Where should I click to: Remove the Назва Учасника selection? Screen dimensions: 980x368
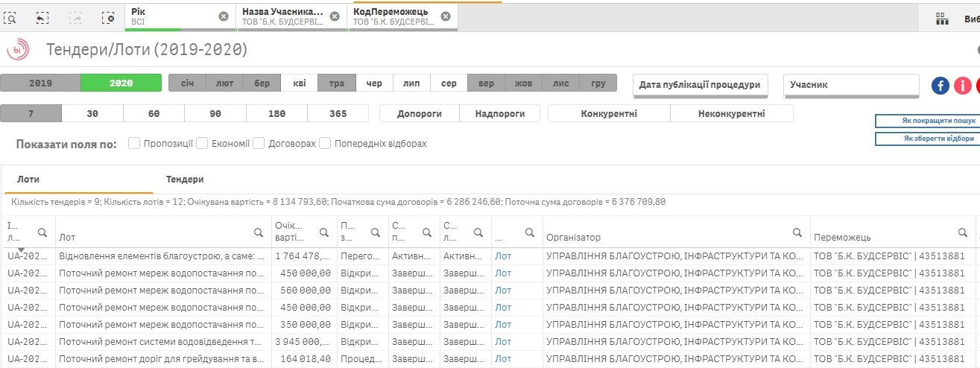pos(335,16)
